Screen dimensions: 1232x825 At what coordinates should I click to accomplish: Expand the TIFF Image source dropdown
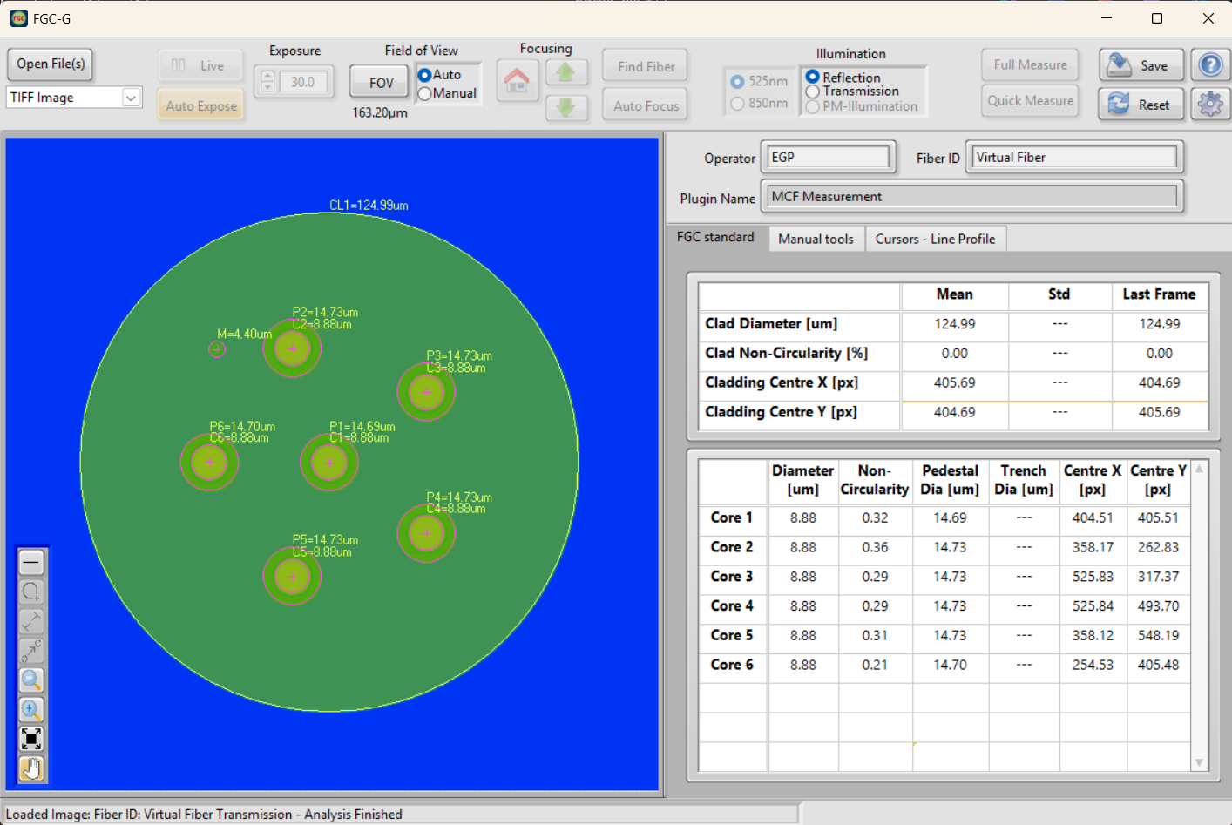(131, 98)
